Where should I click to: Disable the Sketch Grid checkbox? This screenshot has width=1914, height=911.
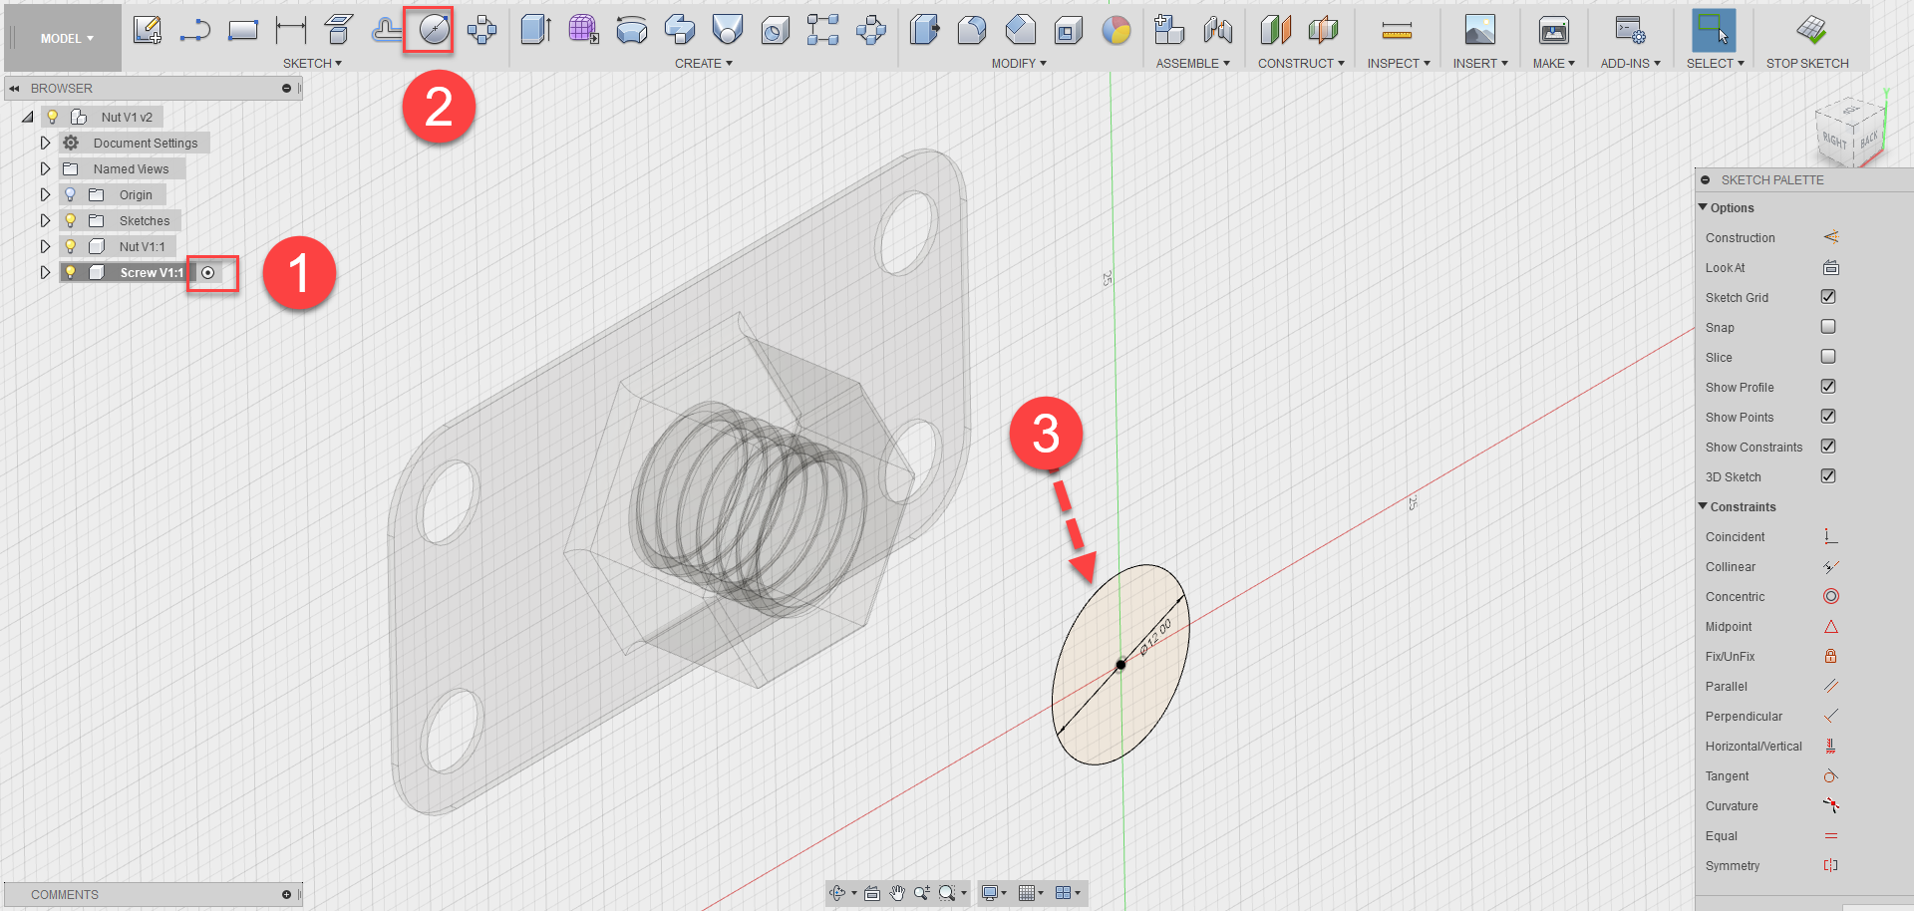(1828, 297)
